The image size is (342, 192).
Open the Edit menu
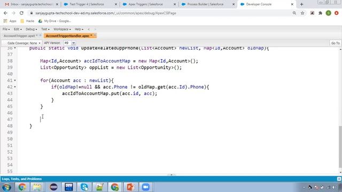coord(18,29)
